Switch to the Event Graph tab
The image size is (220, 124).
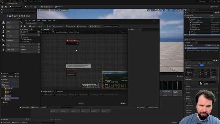click(46, 29)
